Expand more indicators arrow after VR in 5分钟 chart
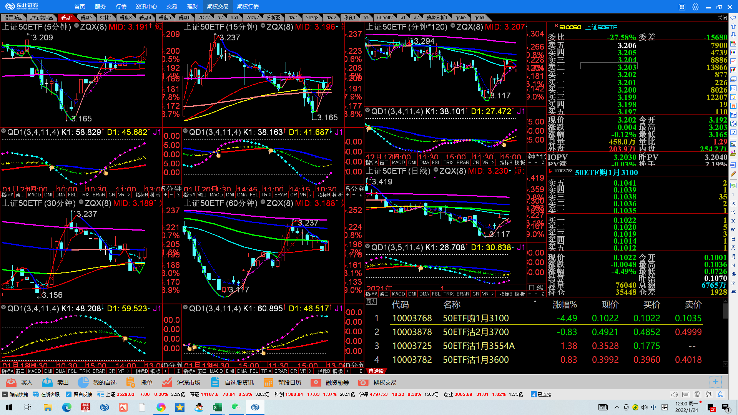Image resolution: width=738 pixels, height=415 pixels. coord(128,195)
